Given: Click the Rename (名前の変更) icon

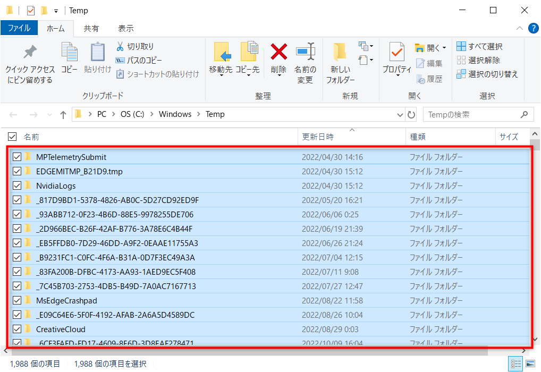Looking at the screenshot, I should pos(305,53).
